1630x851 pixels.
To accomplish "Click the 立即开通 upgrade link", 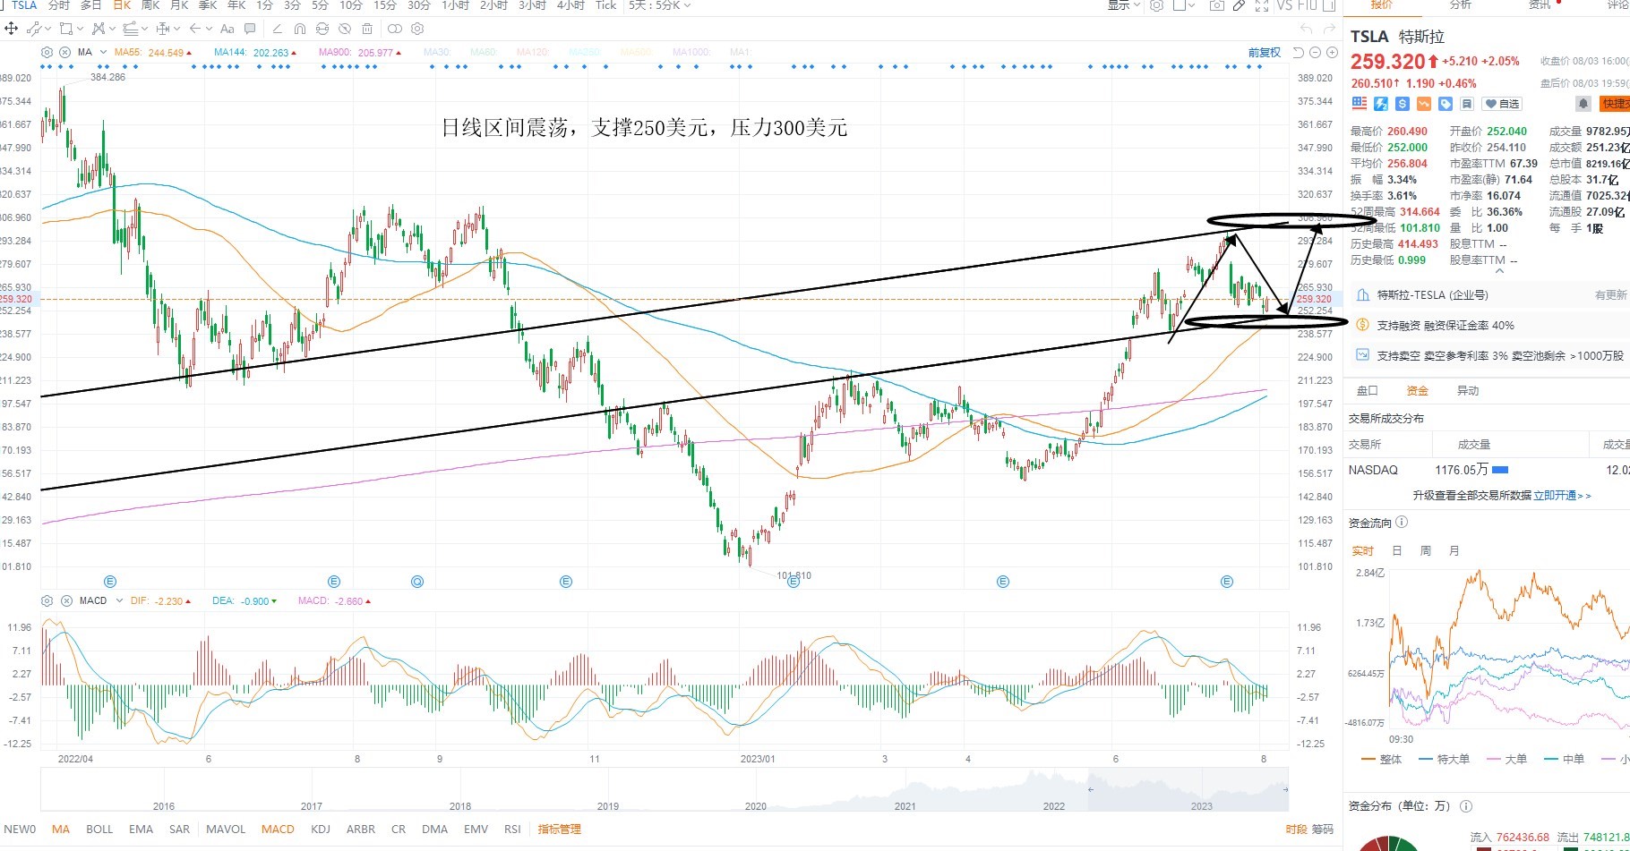I will (x=1562, y=496).
